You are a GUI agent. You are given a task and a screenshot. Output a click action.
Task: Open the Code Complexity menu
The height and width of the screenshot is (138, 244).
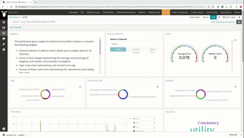[x=180, y=12]
